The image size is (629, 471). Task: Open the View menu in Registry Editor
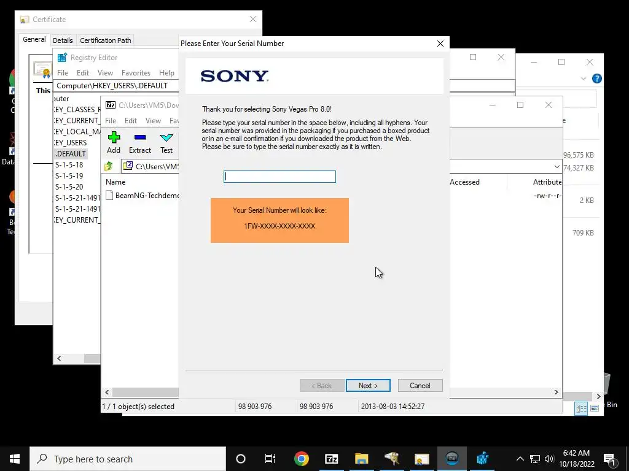coord(105,72)
